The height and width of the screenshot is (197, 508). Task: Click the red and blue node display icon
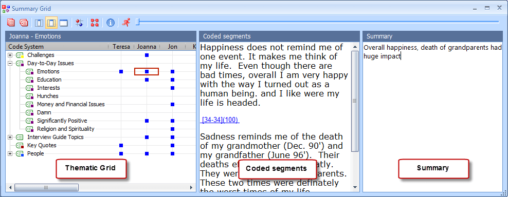(79, 23)
